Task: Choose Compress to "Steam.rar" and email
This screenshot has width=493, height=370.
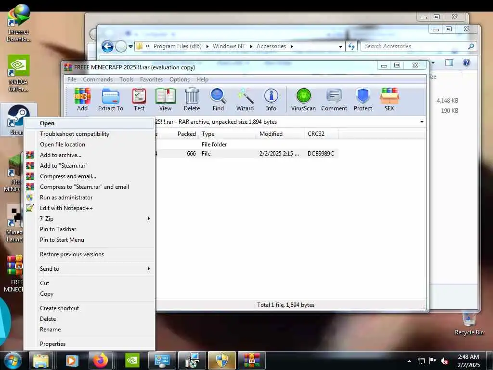Action: [90, 187]
